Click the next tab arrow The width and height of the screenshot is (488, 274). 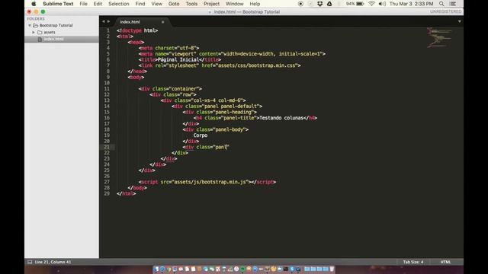(108, 21)
